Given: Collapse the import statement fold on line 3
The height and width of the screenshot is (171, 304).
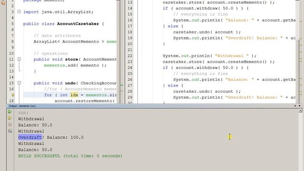Looking at the screenshot, I should tap(19, 11).
